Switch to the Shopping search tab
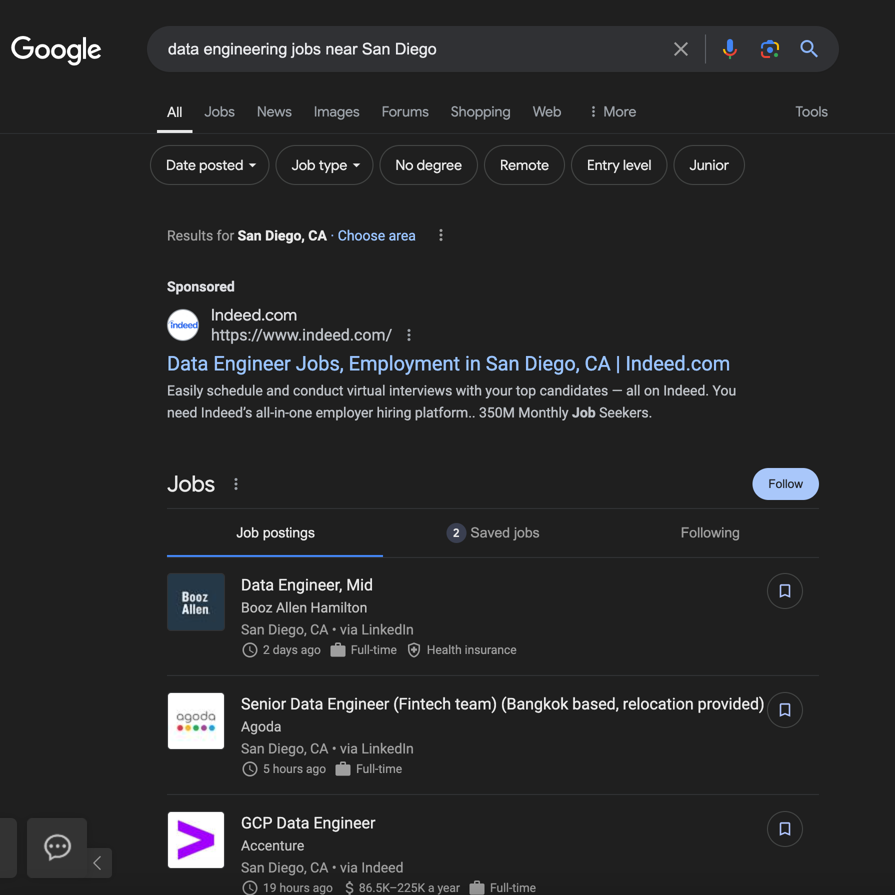Image resolution: width=895 pixels, height=895 pixels. pos(480,112)
